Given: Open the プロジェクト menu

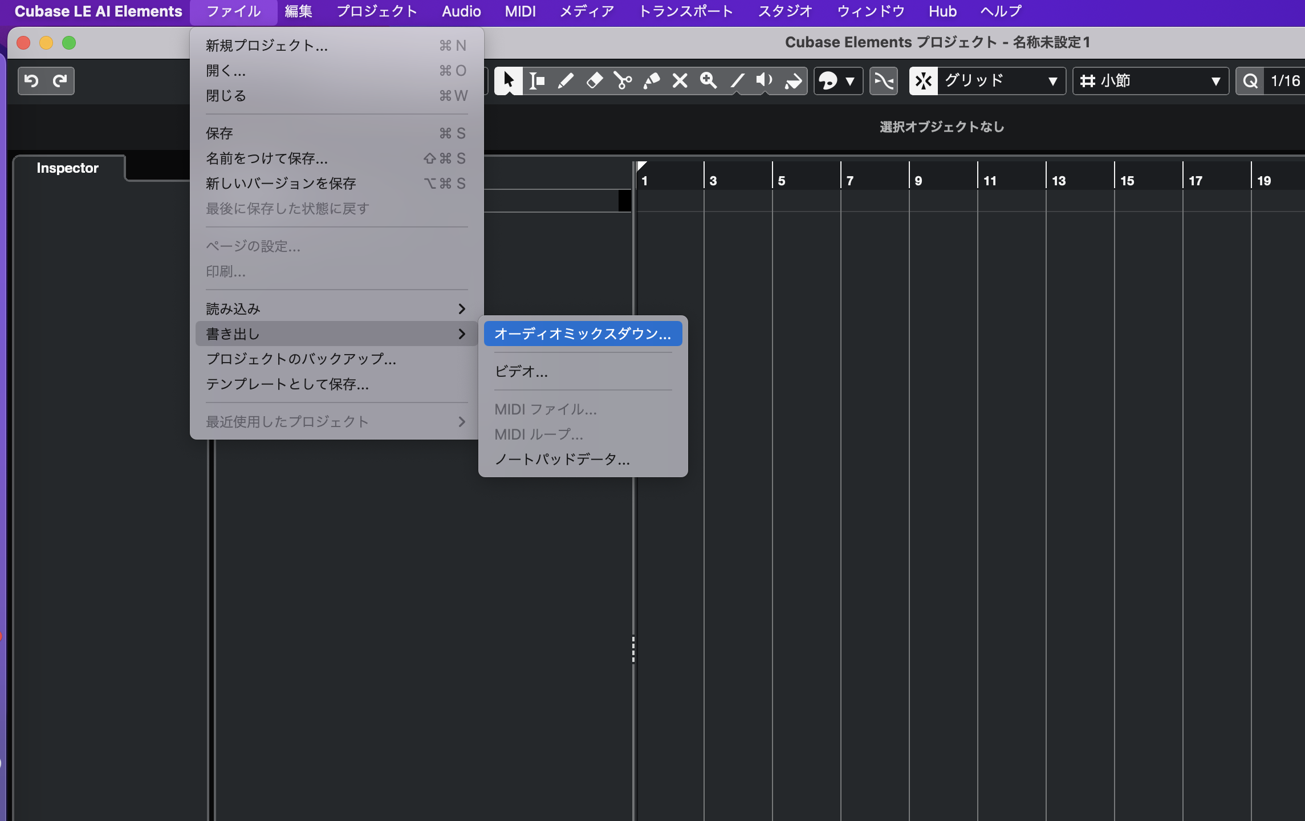Looking at the screenshot, I should 377,11.
